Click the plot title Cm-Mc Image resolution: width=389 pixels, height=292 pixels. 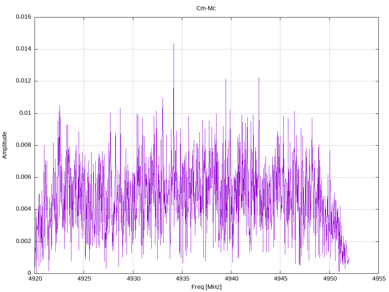tap(206, 8)
